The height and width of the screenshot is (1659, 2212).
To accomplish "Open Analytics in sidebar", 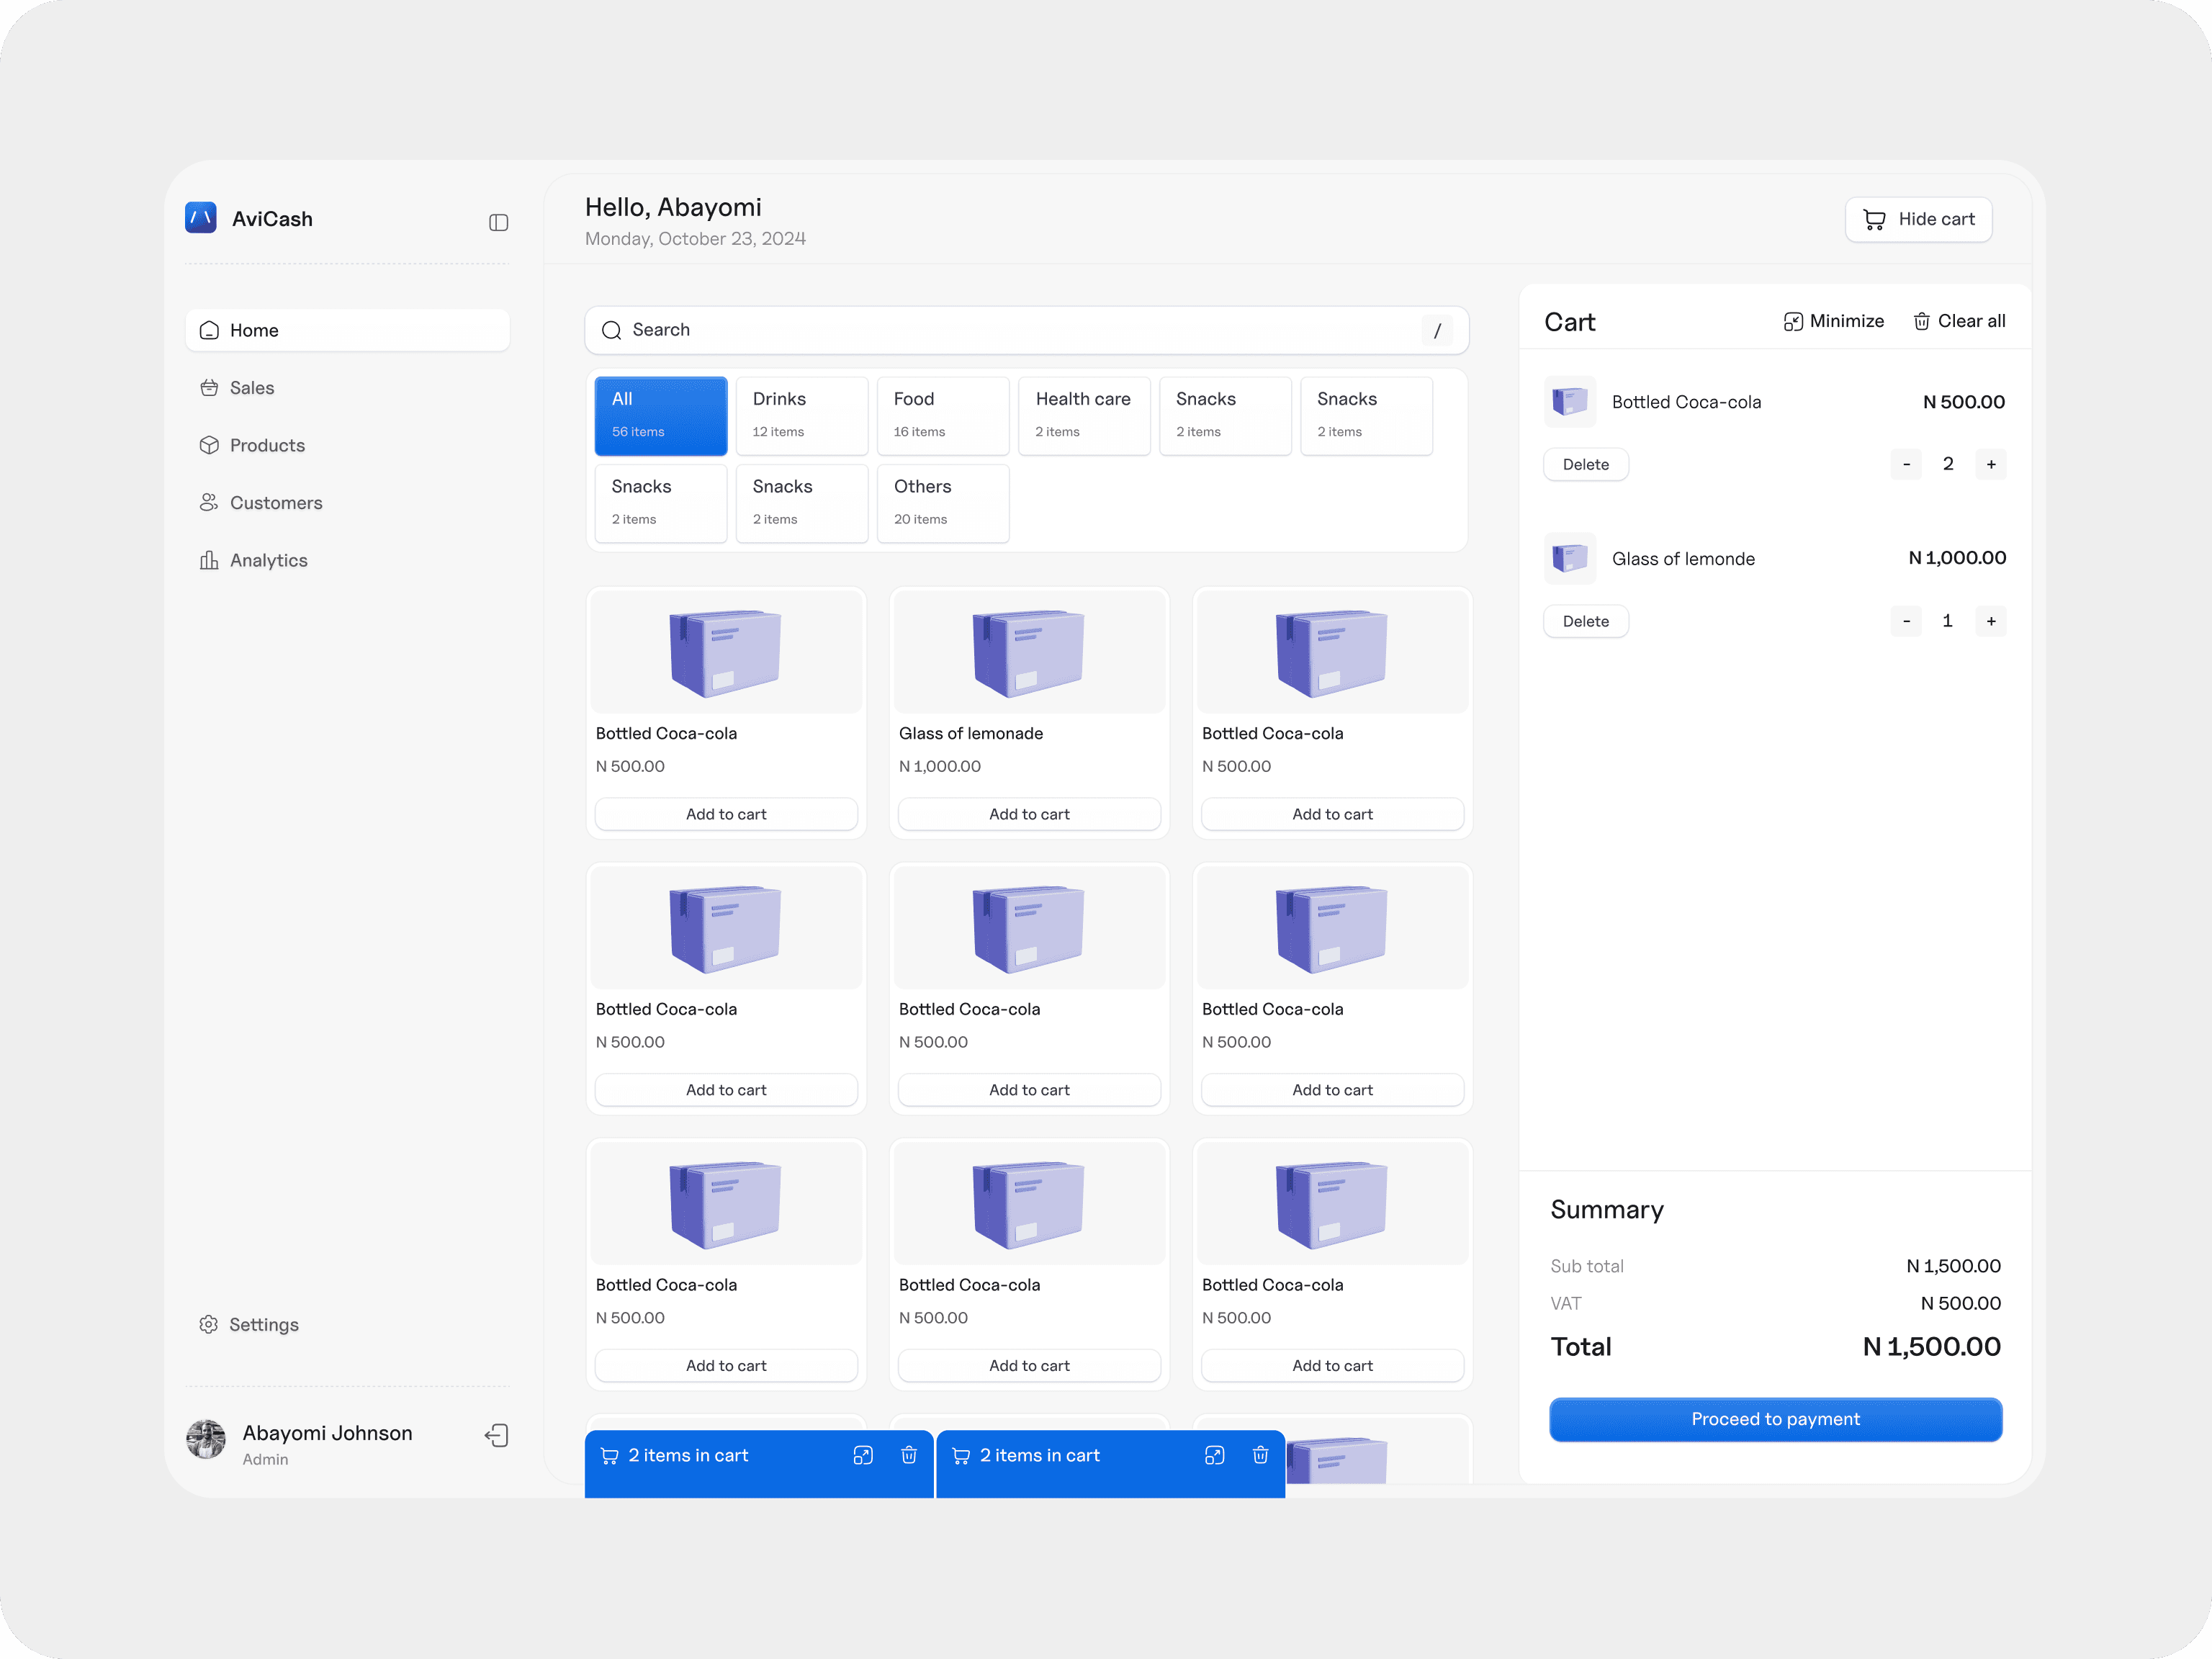I will coord(268,560).
